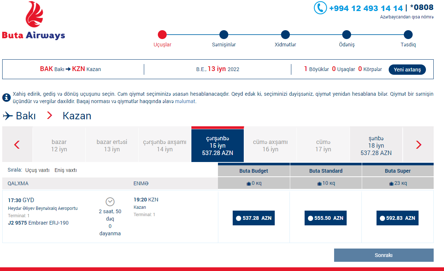Go to previous dates with left arrow
Screen dimensions: 444x271
click(x=17, y=145)
